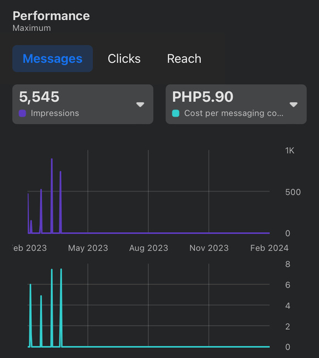Viewport: 319px width, 358px height.
Task: Click the tallest teal cost spike
Action: pos(61,307)
